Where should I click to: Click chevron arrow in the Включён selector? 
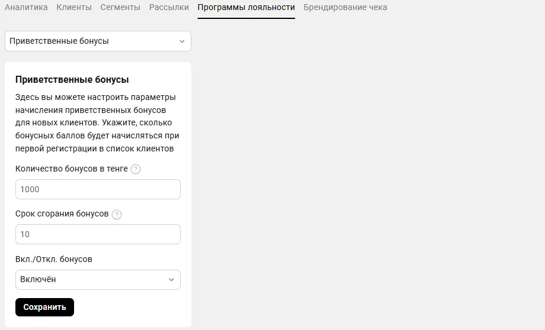[x=171, y=280]
